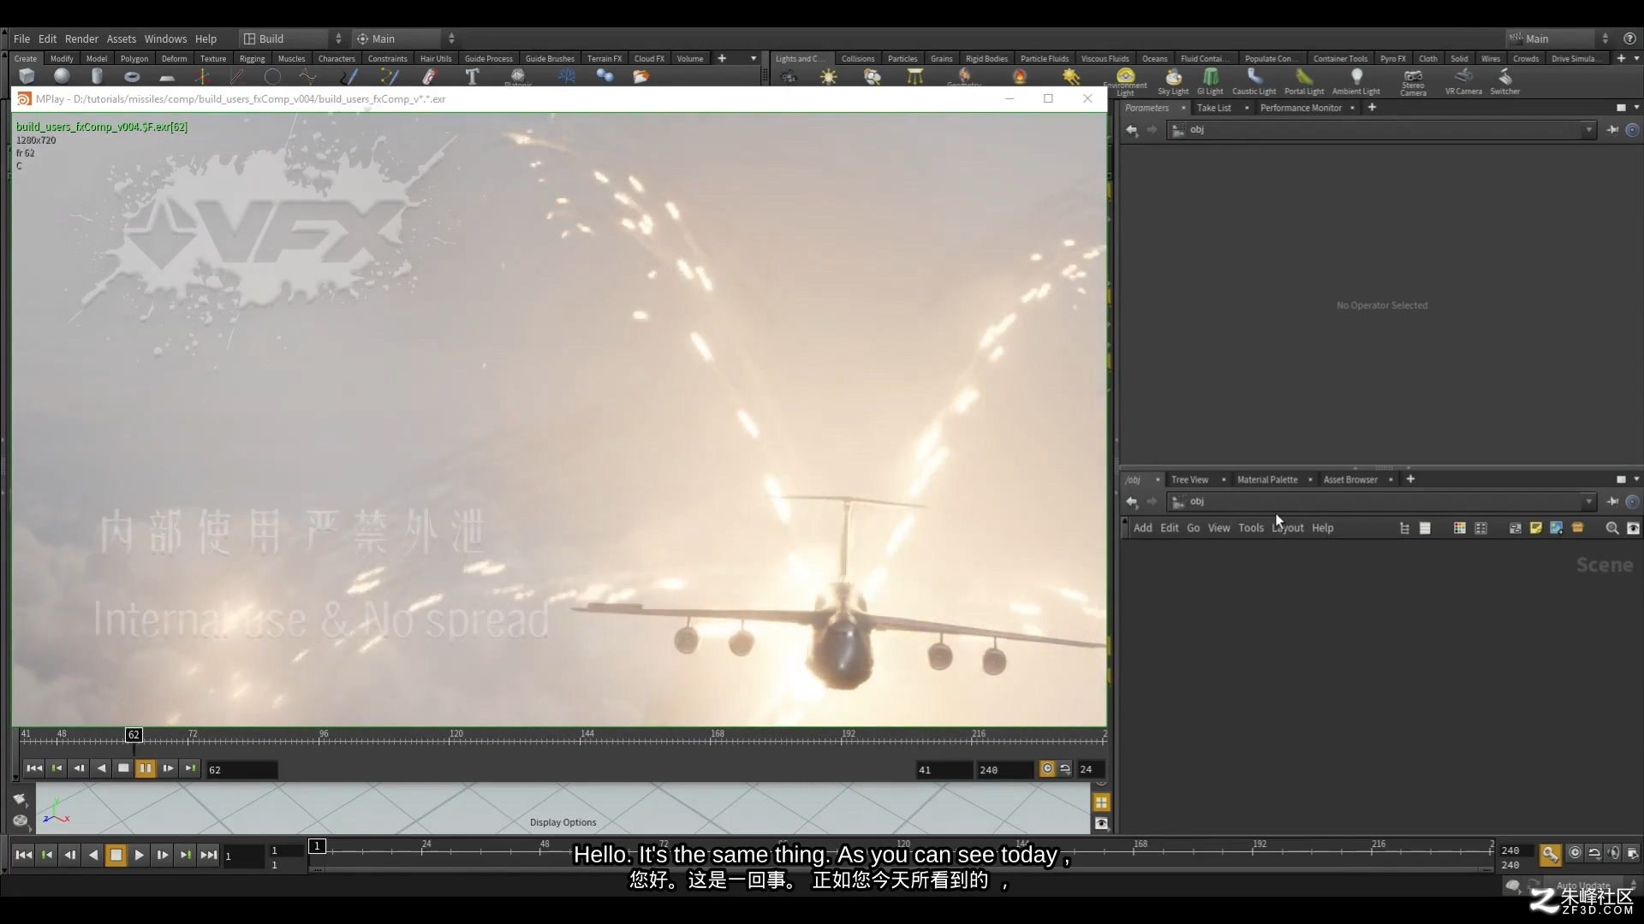This screenshot has width=1644, height=924.
Task: Switch to the Pyro FX shelf tab
Action: (x=1392, y=58)
